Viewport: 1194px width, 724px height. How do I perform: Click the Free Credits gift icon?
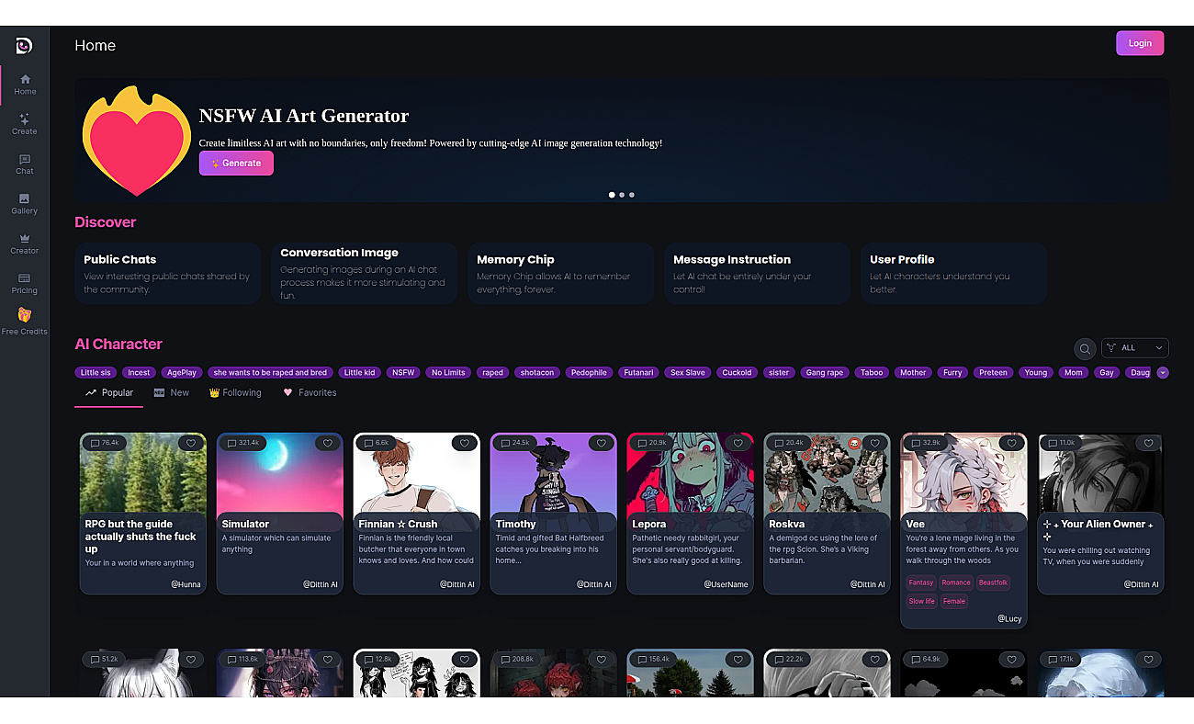pyautogui.click(x=25, y=314)
